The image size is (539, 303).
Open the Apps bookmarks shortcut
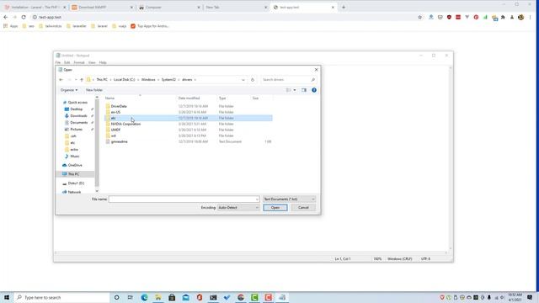tap(10, 26)
